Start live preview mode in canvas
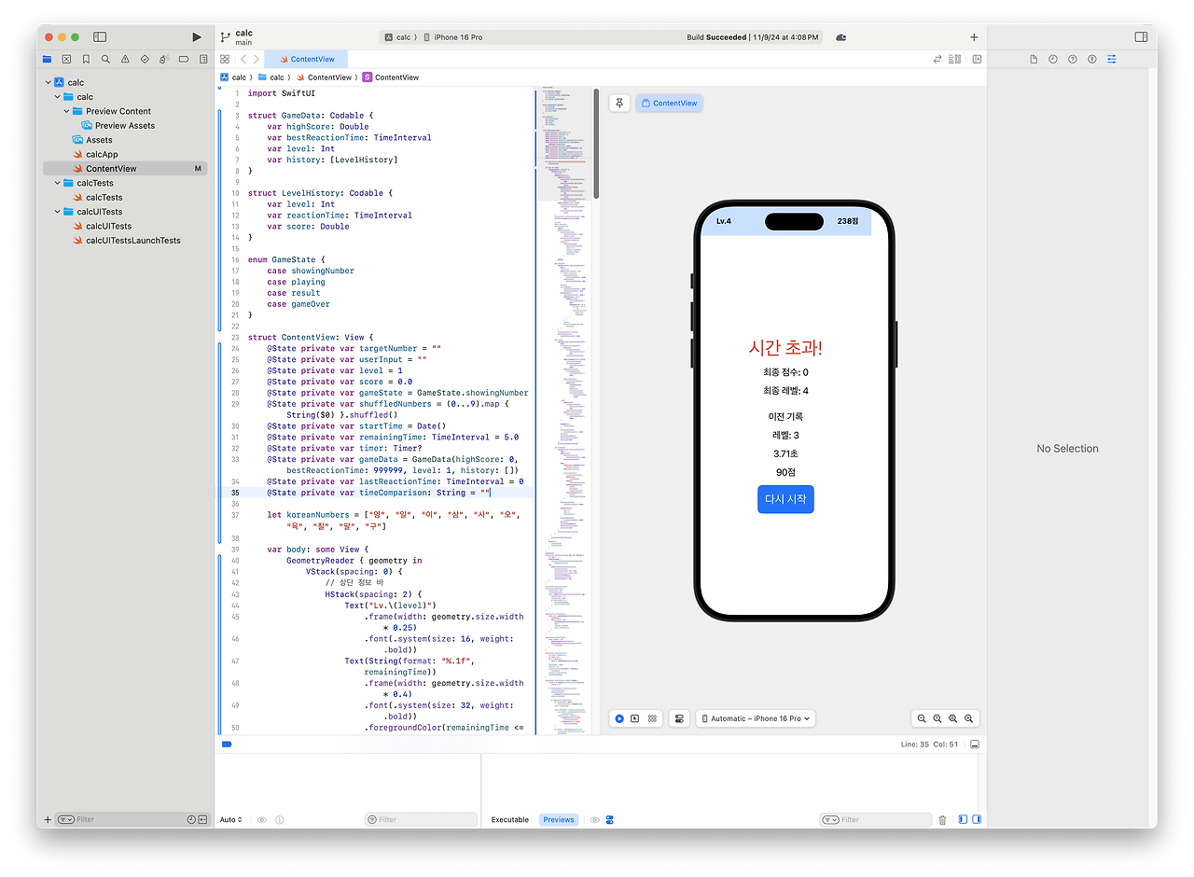The width and height of the screenshot is (1194, 877). pyautogui.click(x=619, y=718)
